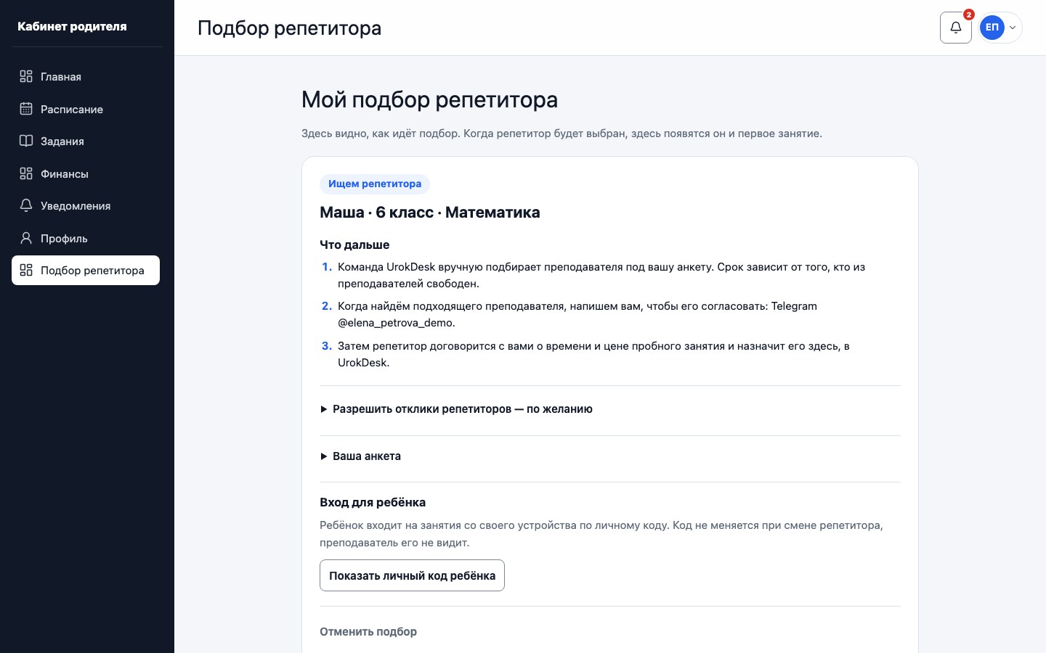The image size is (1046, 653).
Task: Click step 1 text about Команда UrokDesk
Action: (x=601, y=275)
